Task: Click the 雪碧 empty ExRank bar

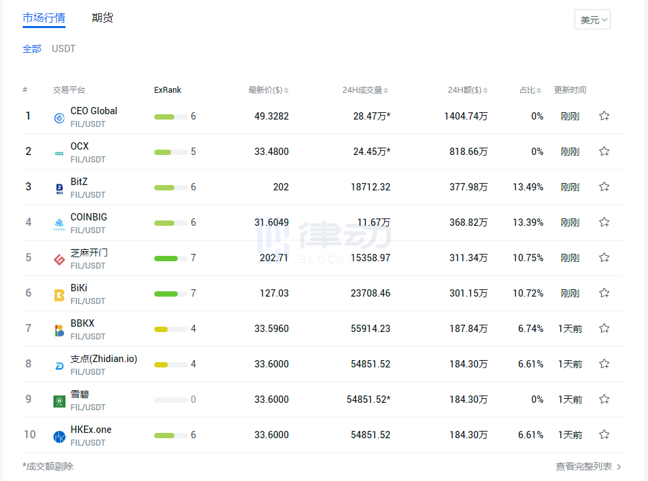Action: click(x=170, y=400)
